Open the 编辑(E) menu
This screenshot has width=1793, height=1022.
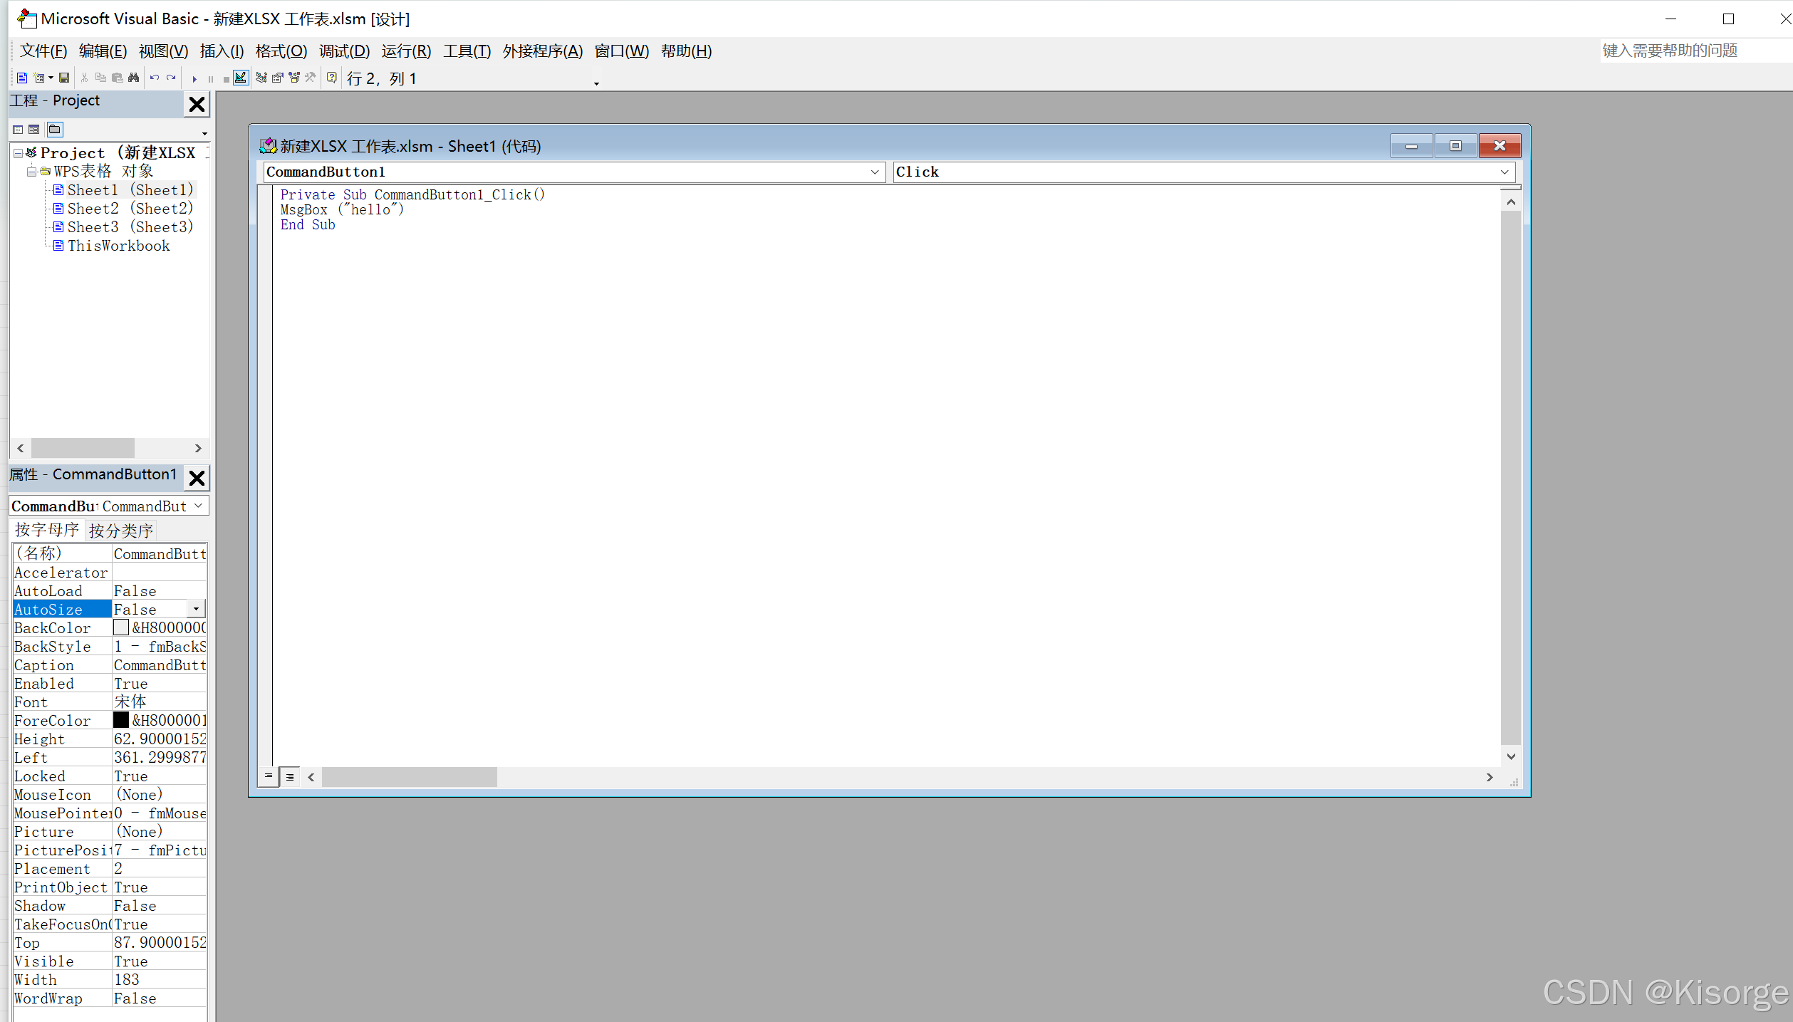(103, 51)
